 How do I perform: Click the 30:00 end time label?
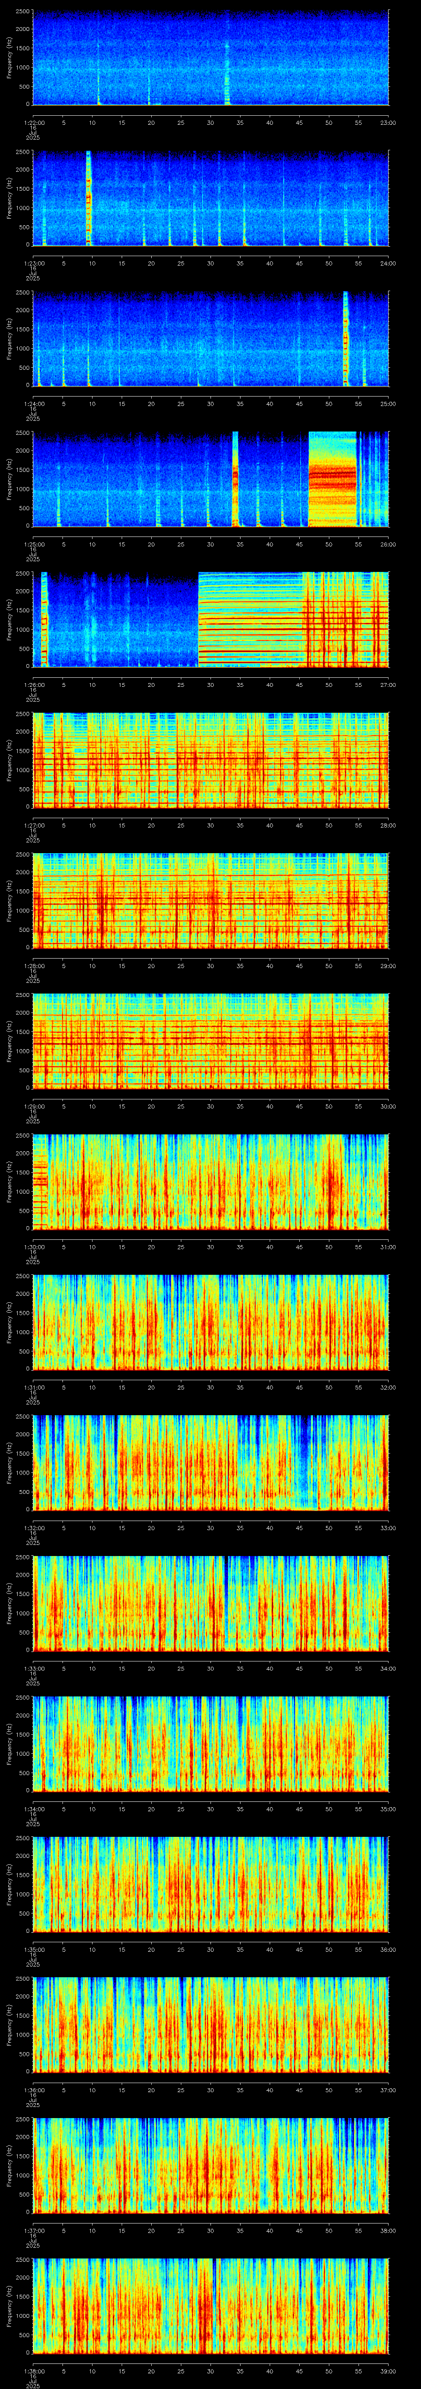point(388,1106)
